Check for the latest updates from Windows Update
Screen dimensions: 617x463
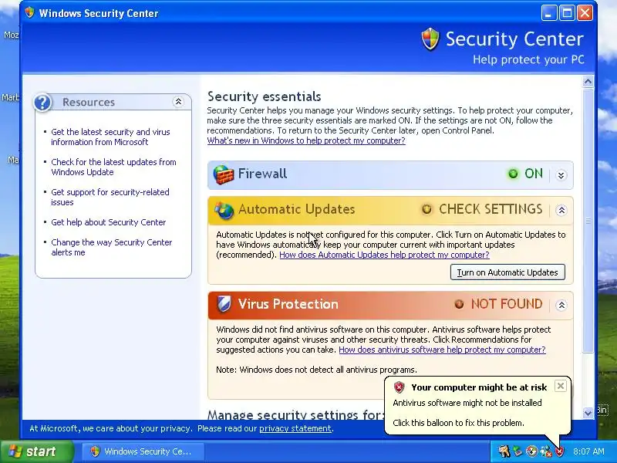pos(113,167)
